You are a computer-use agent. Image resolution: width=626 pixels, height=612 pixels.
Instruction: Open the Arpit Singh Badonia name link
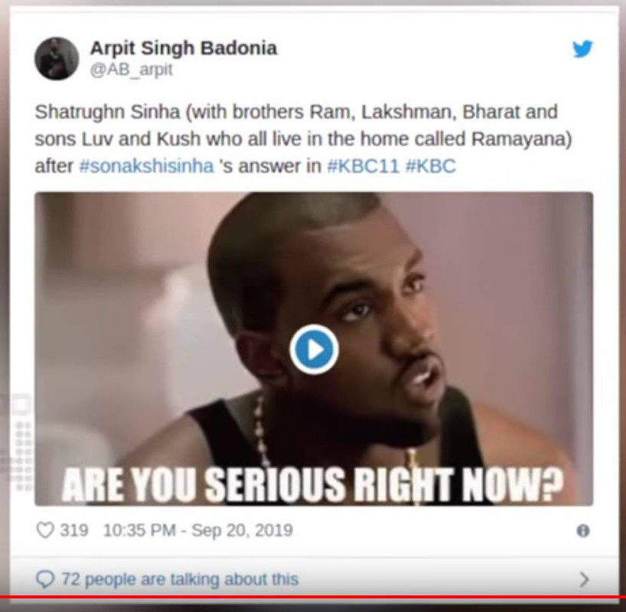(183, 48)
